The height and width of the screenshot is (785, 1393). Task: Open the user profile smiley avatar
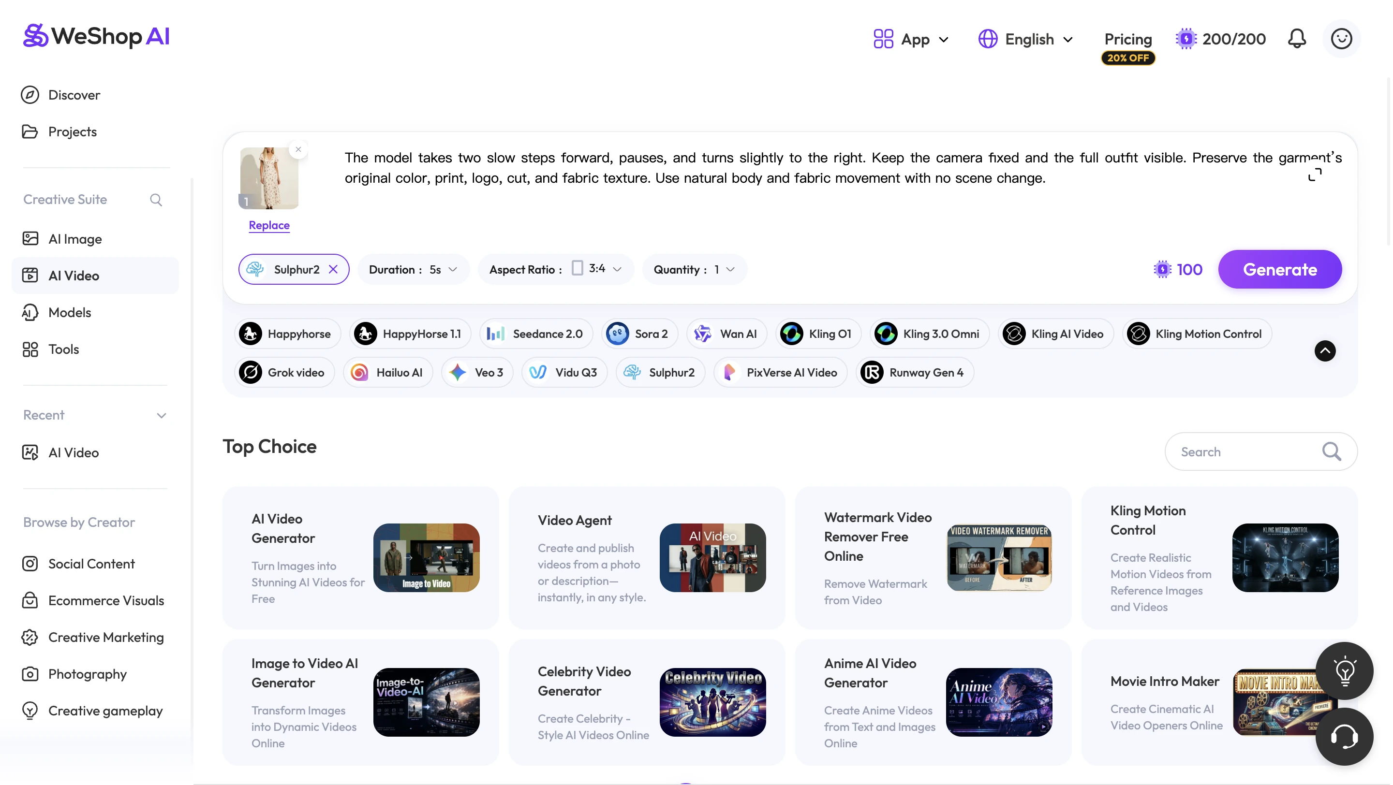(1341, 39)
